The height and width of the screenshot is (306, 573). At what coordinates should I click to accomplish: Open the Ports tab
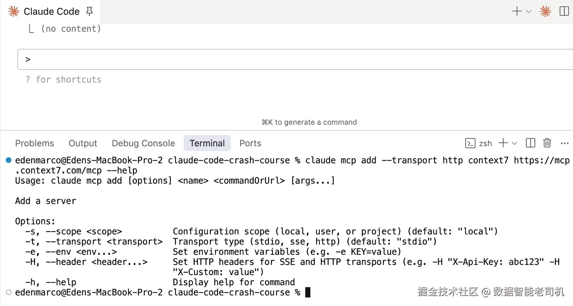click(x=250, y=143)
